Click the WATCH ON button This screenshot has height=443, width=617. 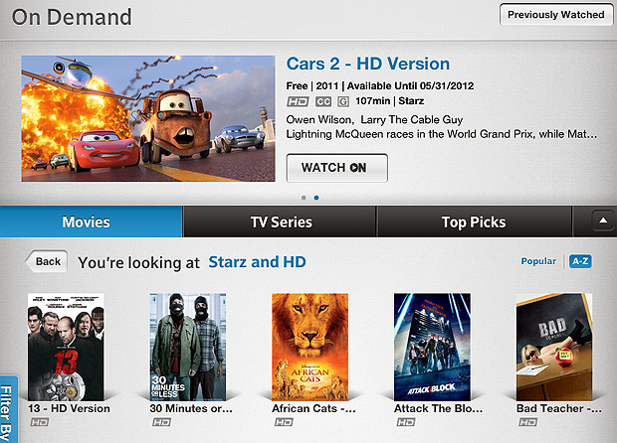336,168
